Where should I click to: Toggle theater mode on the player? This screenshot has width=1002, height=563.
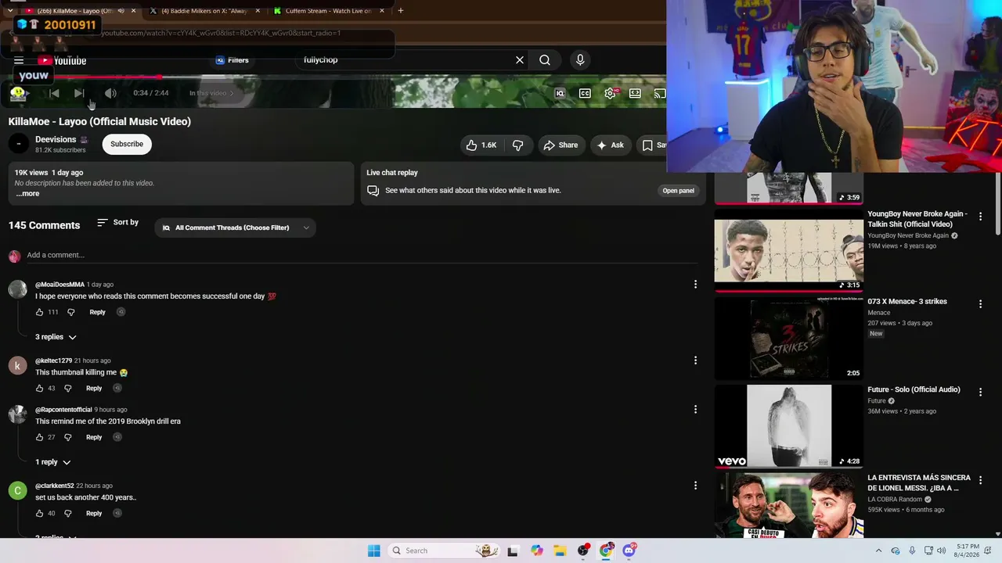point(635,93)
